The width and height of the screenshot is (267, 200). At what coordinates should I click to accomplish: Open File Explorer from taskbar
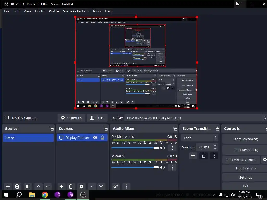tap(32, 195)
